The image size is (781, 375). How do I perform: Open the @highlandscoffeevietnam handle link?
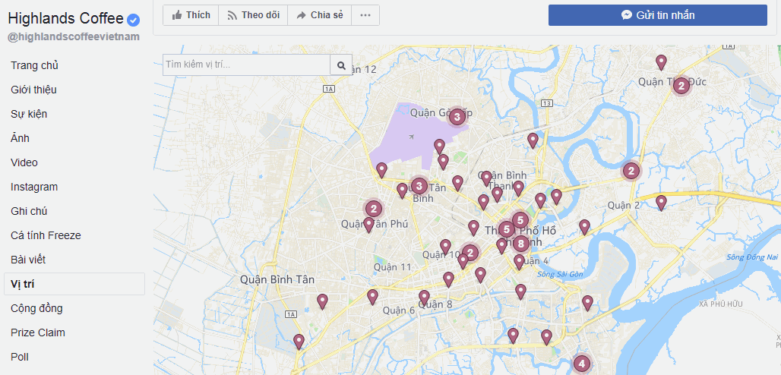click(x=74, y=37)
